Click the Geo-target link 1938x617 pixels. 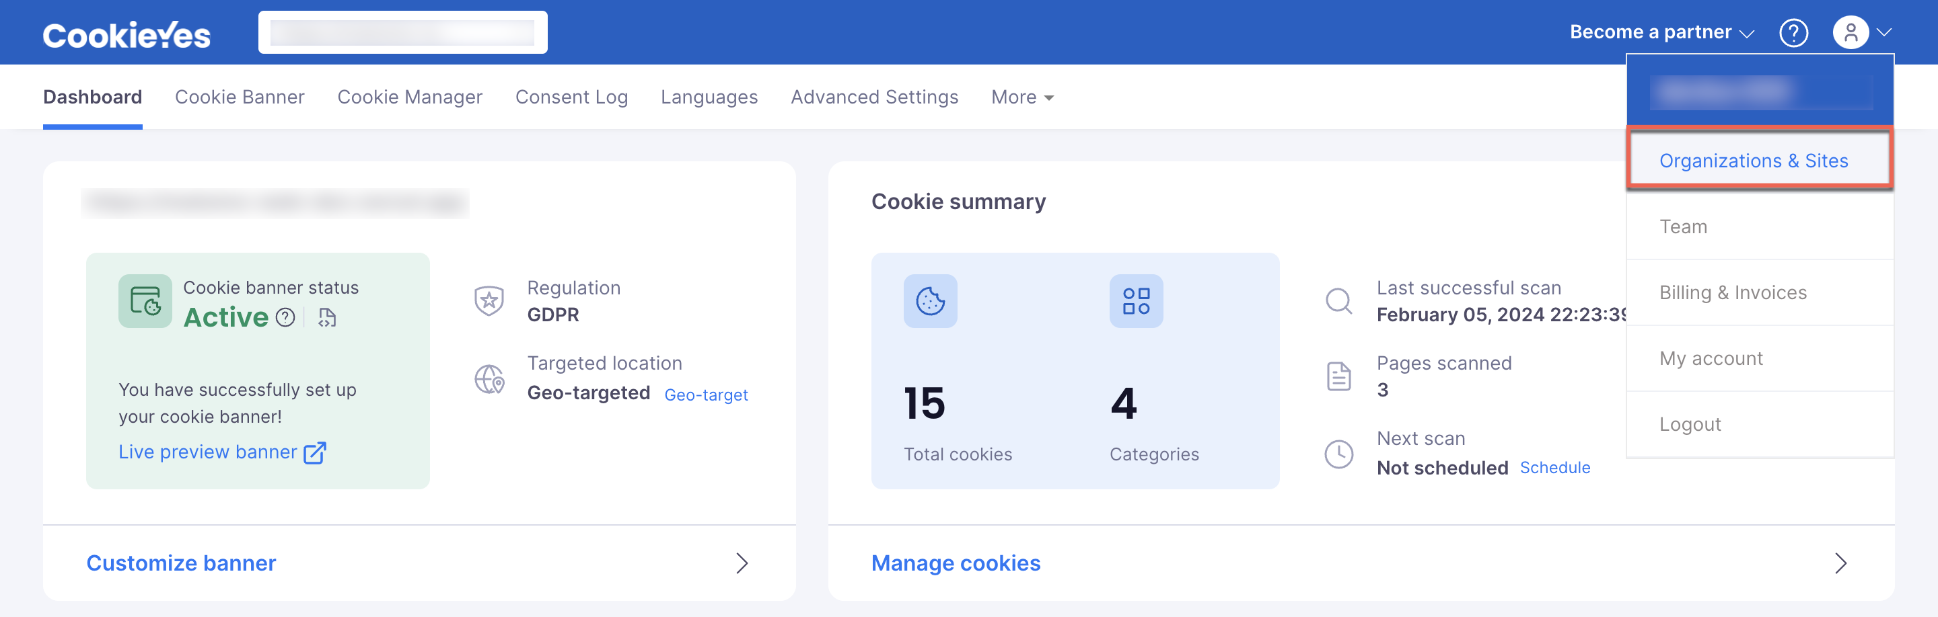point(706,395)
